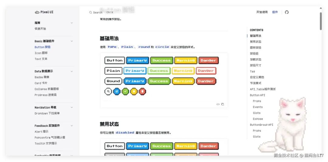Select Dropdown 下拉菜单 in sidebar

47,114
